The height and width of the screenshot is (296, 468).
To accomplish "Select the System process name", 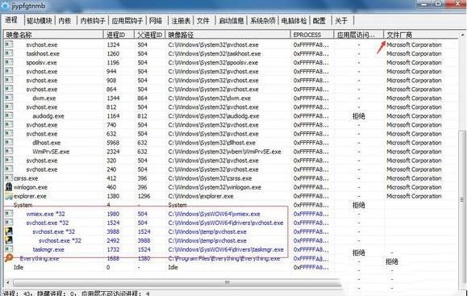I will click(23, 205).
